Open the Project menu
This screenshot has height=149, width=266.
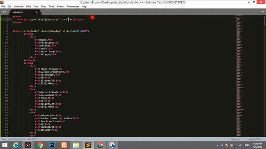[x=61, y=7]
